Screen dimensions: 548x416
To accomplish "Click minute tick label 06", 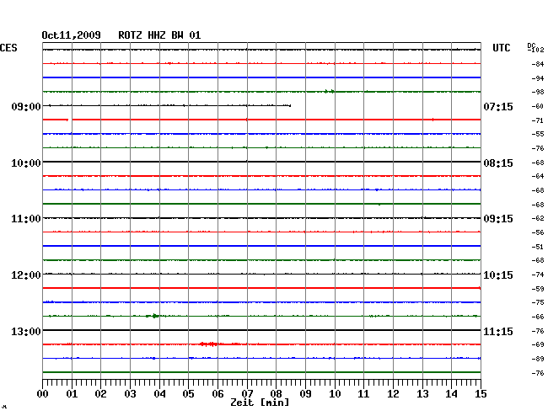I will tap(218, 394).
